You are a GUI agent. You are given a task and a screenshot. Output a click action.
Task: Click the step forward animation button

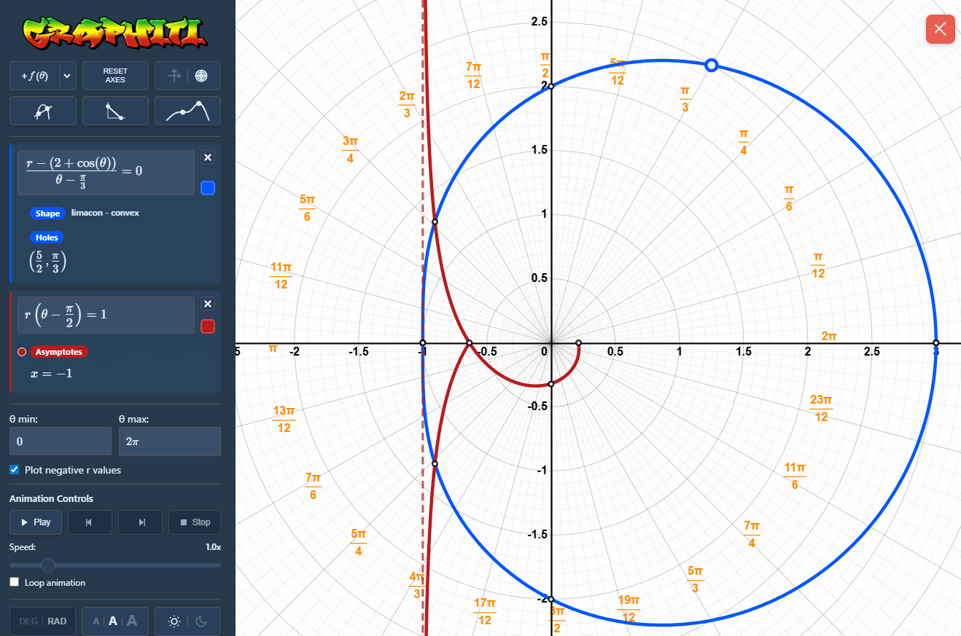coord(141,522)
